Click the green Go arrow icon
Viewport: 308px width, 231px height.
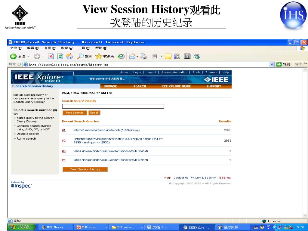279,64
